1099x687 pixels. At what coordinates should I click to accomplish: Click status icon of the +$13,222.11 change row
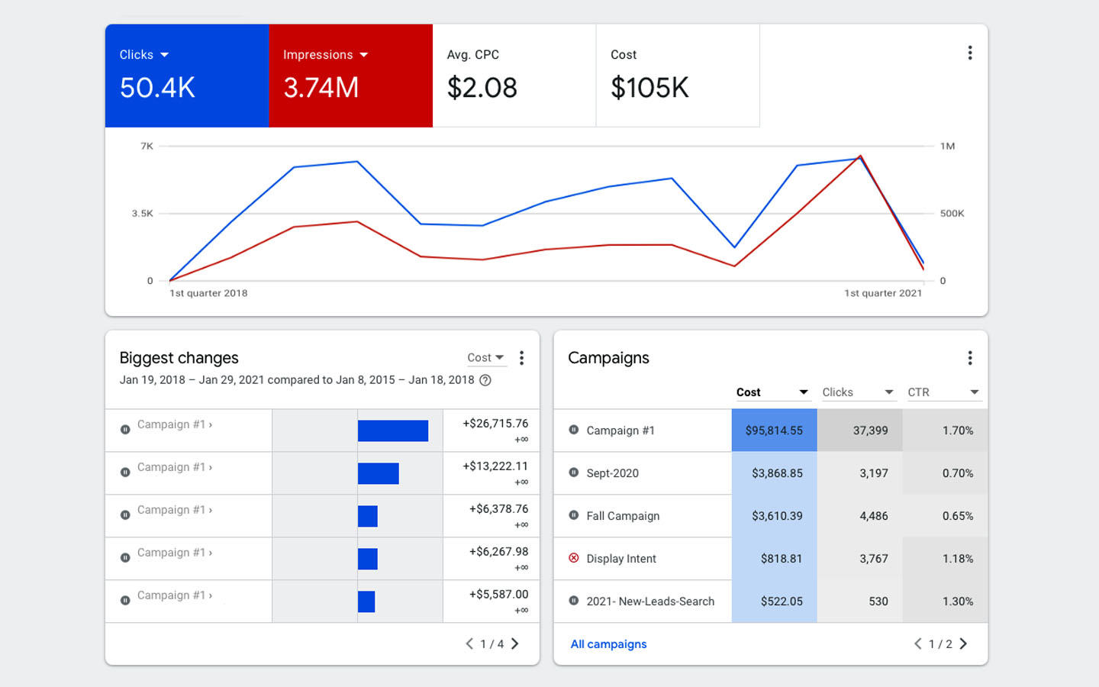(125, 473)
